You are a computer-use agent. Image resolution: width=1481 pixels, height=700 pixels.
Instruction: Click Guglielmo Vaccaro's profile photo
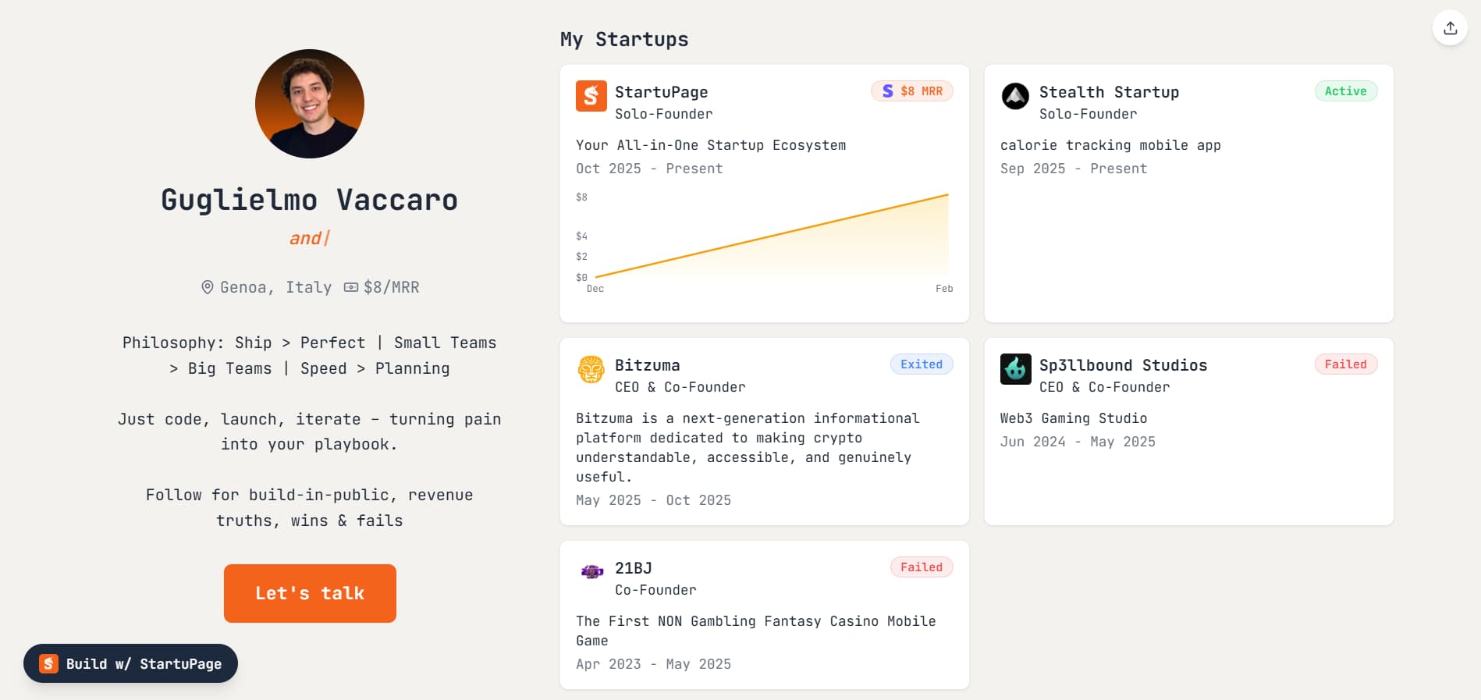310,104
